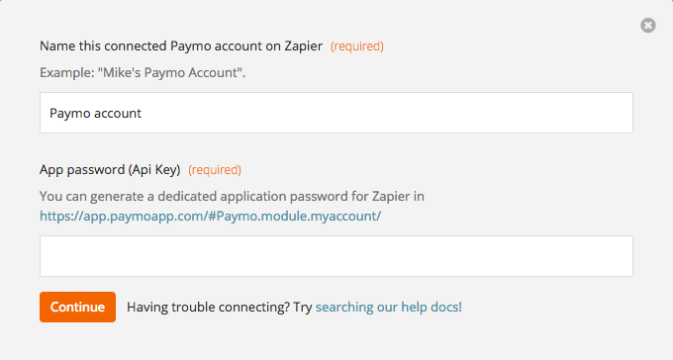Click the word 'Try' before help docs link
Screen dimensions: 673x360
click(x=303, y=308)
